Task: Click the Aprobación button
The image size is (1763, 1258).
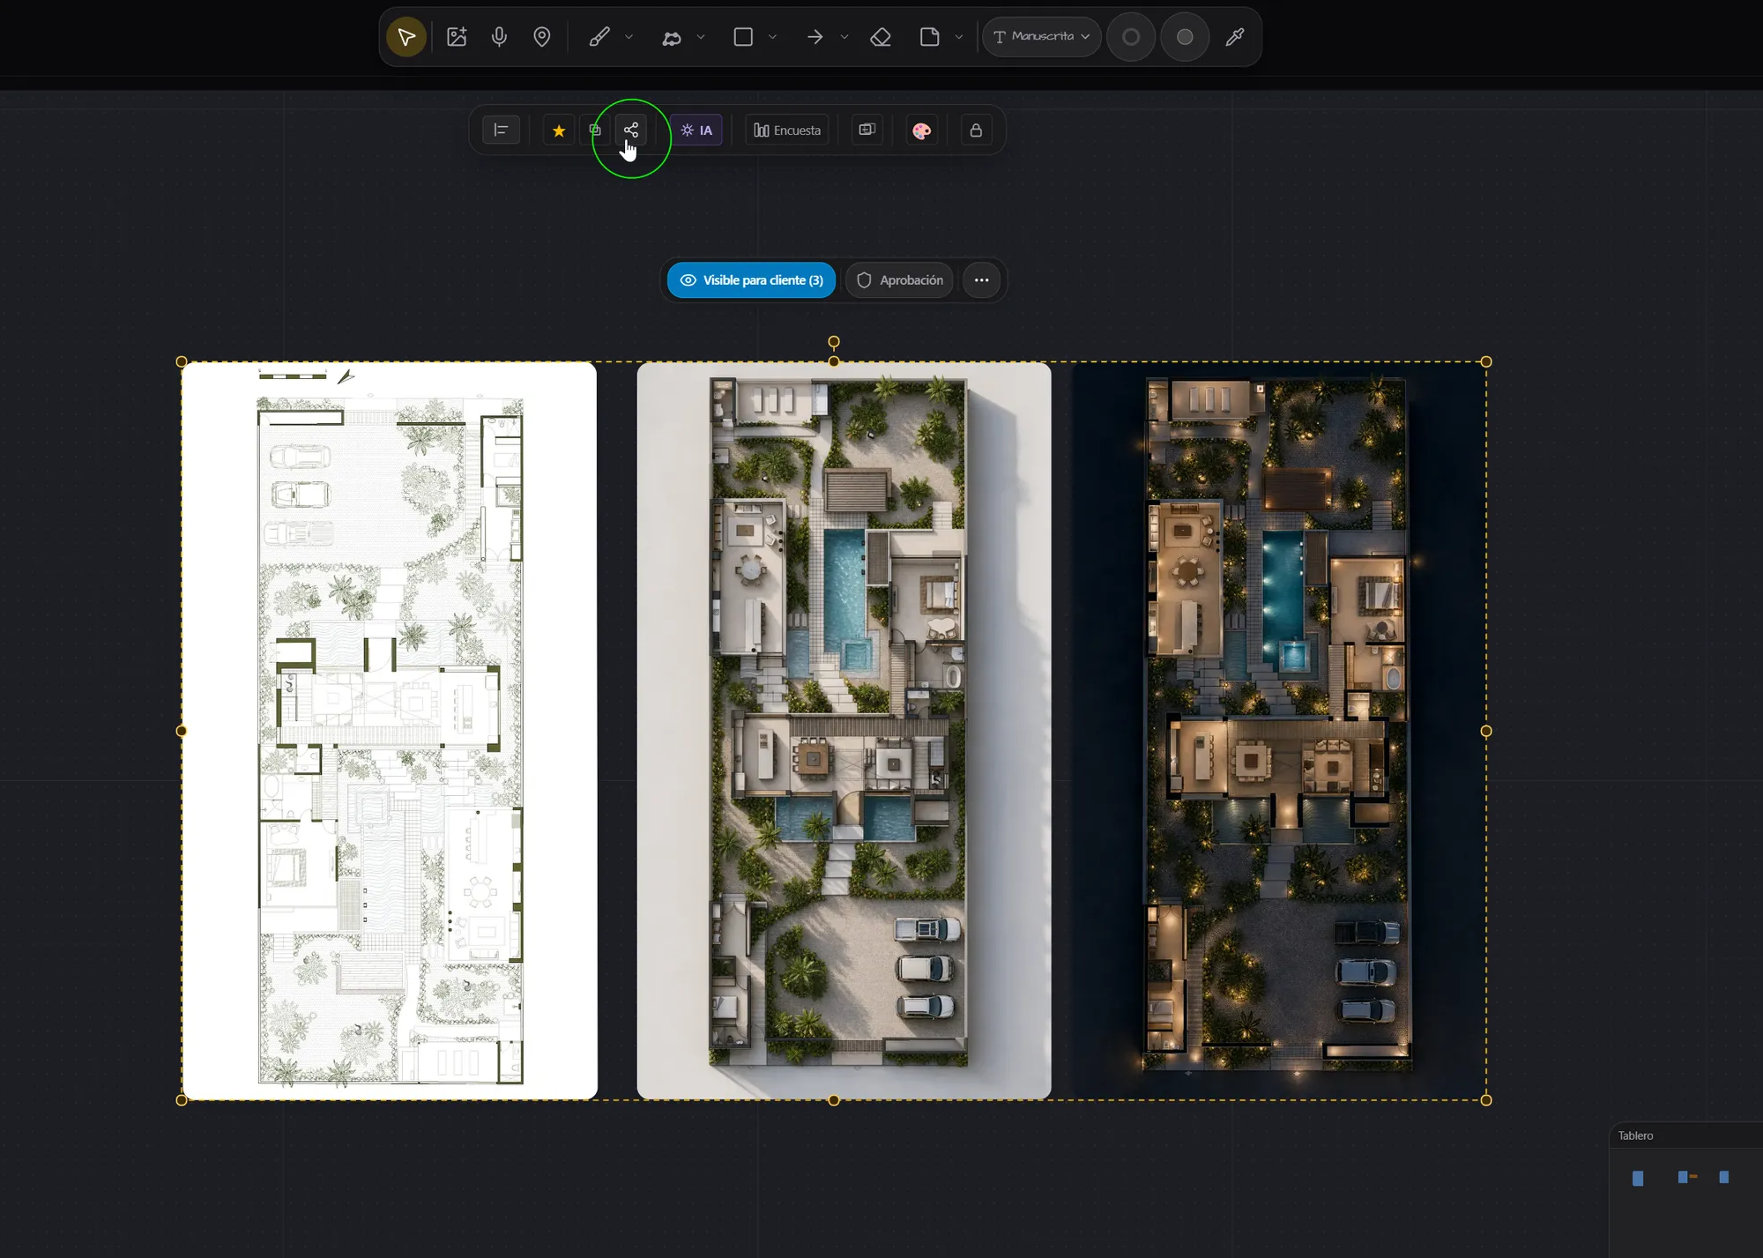Action: 900,280
